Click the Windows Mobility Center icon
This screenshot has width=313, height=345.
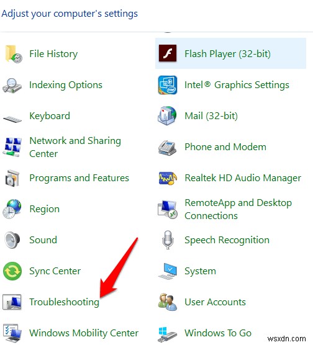coord(12,333)
